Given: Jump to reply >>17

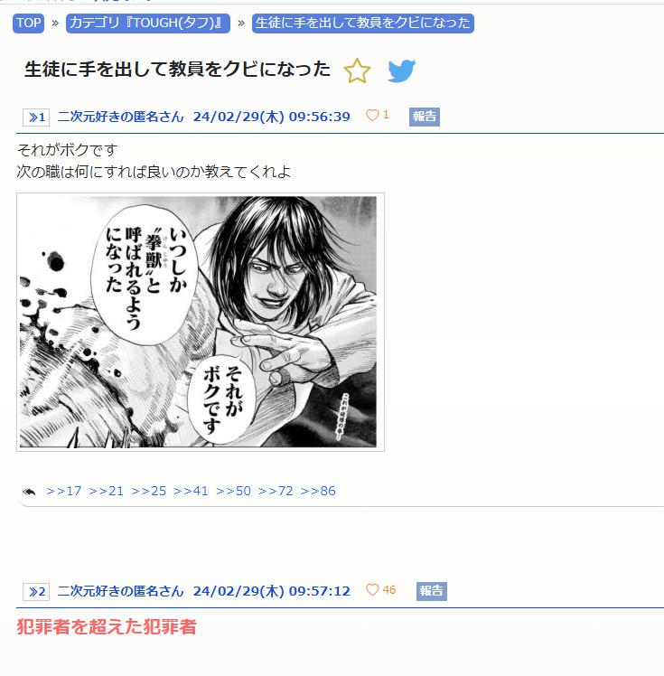Looking at the screenshot, I should click(x=64, y=491).
